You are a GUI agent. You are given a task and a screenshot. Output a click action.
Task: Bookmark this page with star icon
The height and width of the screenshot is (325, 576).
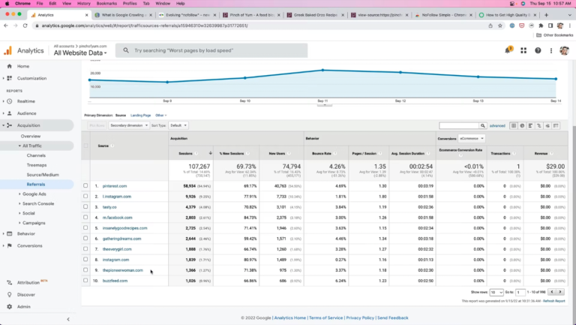[x=500, y=26]
